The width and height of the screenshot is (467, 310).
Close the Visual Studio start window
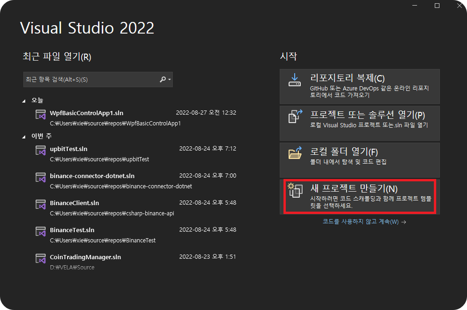(459, 6)
